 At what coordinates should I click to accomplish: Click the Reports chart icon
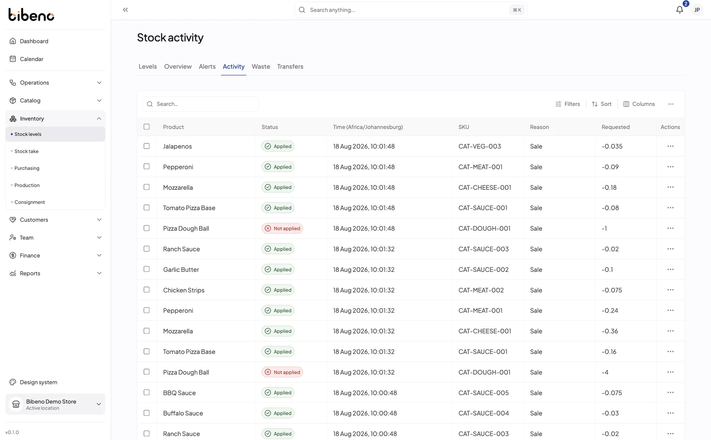(13, 273)
